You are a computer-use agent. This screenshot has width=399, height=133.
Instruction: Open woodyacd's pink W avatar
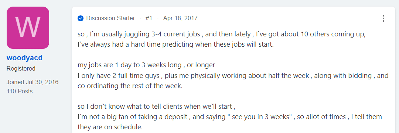pyautogui.click(x=28, y=28)
